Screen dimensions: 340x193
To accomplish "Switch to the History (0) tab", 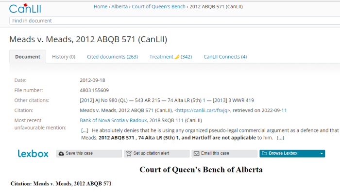I will click(x=64, y=57).
